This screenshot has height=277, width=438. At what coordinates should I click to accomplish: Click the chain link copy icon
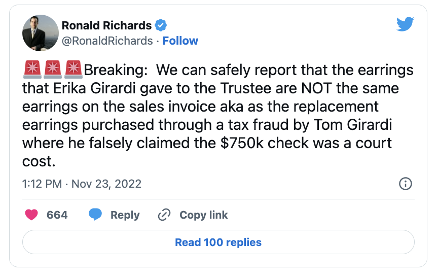[164, 215]
